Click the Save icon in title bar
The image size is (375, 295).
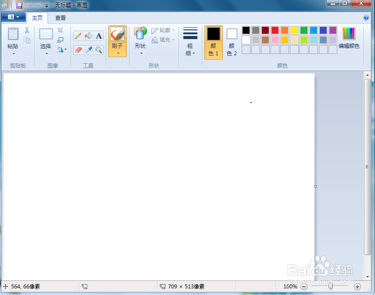19,5
